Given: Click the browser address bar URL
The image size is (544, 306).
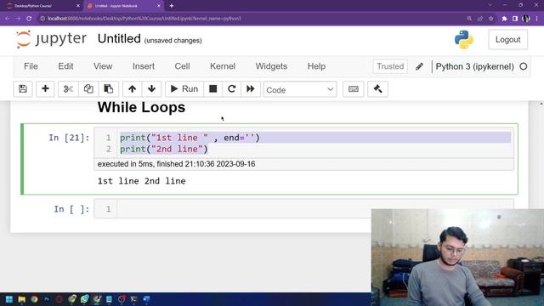Looking at the screenshot, I should coord(144,19).
